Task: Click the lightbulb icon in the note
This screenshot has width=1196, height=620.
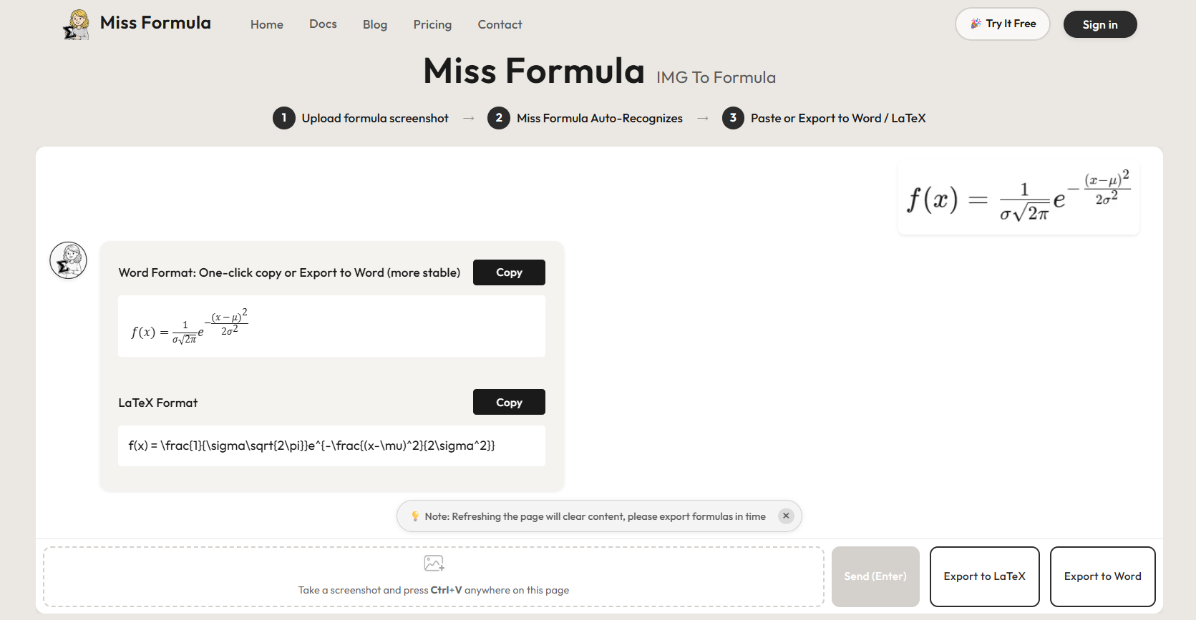Action: click(x=415, y=516)
